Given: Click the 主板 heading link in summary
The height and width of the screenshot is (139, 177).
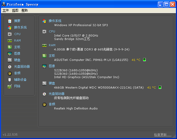Looking at the screenshot, I should [52, 56].
